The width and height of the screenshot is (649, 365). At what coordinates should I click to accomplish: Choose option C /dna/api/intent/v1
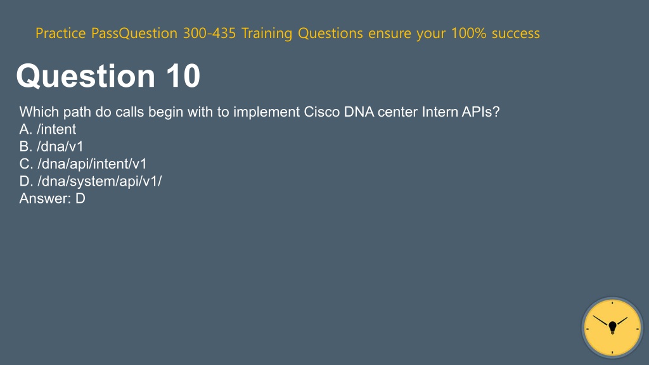(83, 164)
